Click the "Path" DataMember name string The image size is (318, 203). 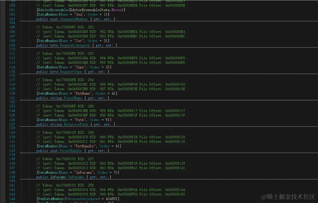pyautogui.click(x=80, y=120)
